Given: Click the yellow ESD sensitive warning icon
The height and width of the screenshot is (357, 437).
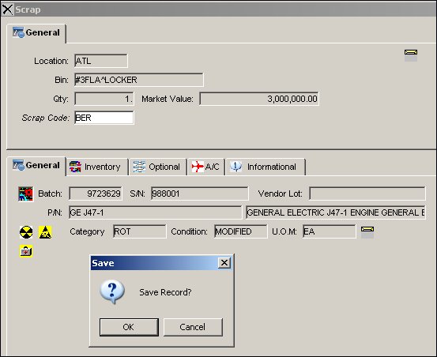Looking at the screenshot, I should [45, 232].
